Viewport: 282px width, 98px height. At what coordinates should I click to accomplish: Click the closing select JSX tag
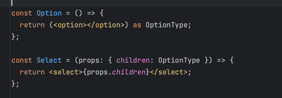click(169, 72)
